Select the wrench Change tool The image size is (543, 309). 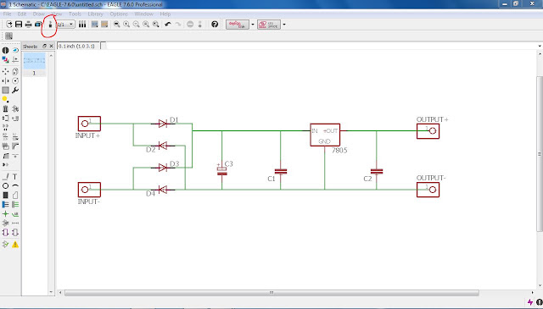(x=15, y=91)
